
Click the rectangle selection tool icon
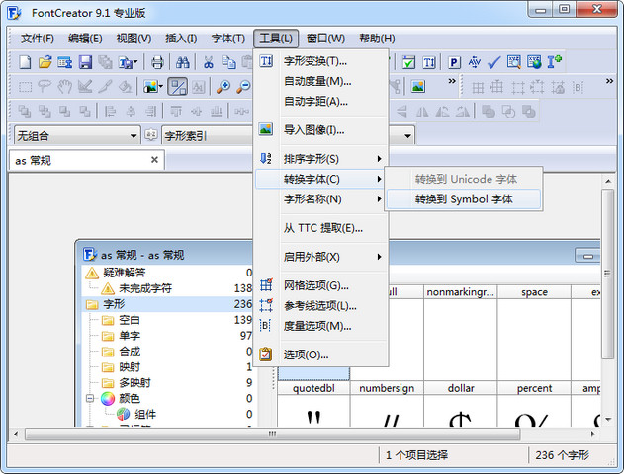click(25, 86)
